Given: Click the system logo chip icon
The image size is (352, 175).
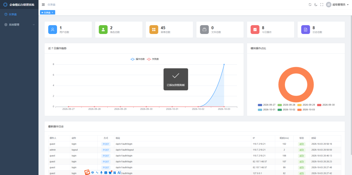Looking at the screenshot, I should tap(5, 5).
